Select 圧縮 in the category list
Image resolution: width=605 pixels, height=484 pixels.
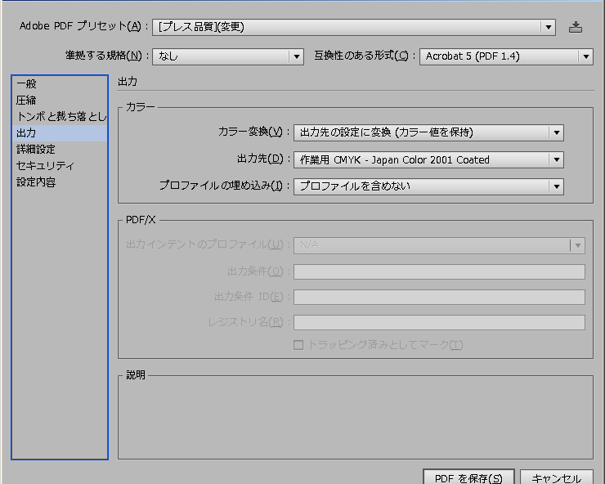coord(27,100)
